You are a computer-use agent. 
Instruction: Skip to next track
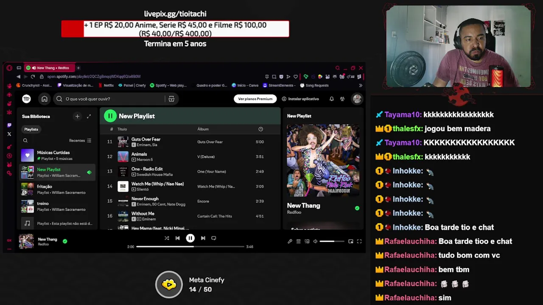203,238
